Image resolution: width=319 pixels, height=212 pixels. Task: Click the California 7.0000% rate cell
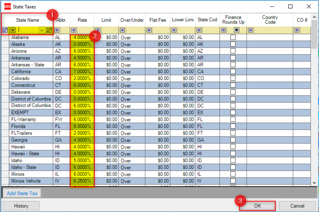[x=82, y=71]
